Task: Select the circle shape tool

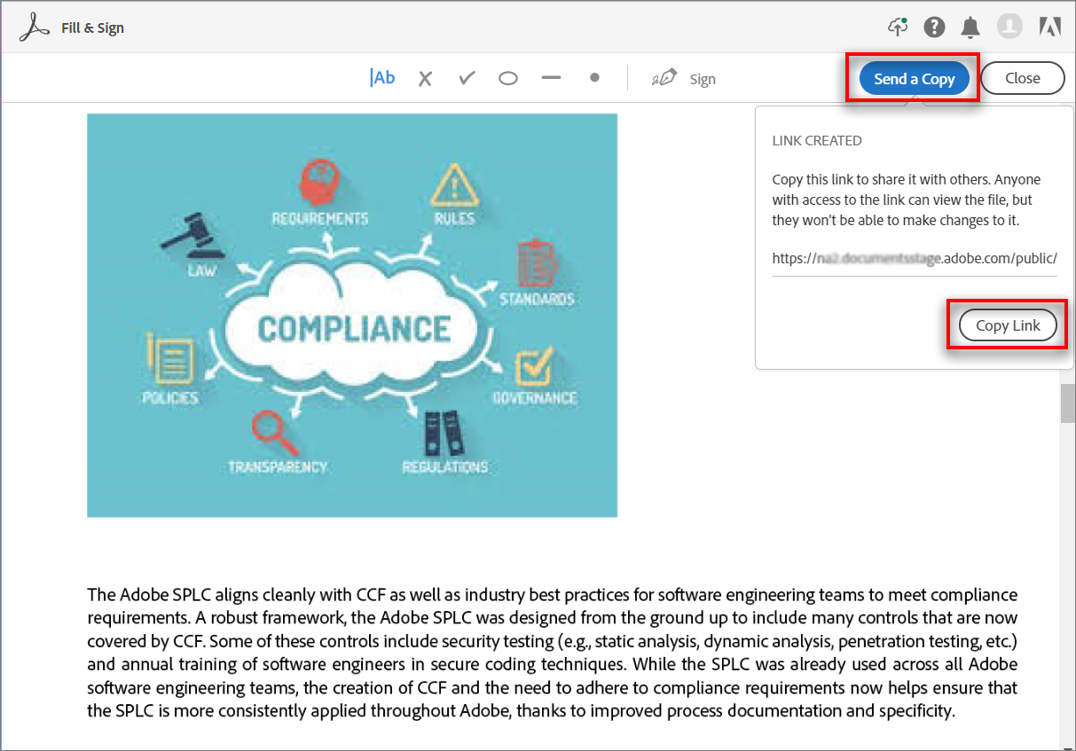Action: tap(508, 78)
